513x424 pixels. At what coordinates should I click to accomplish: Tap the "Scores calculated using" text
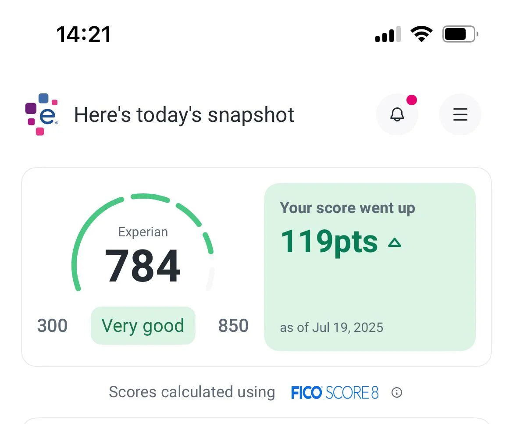tap(192, 392)
